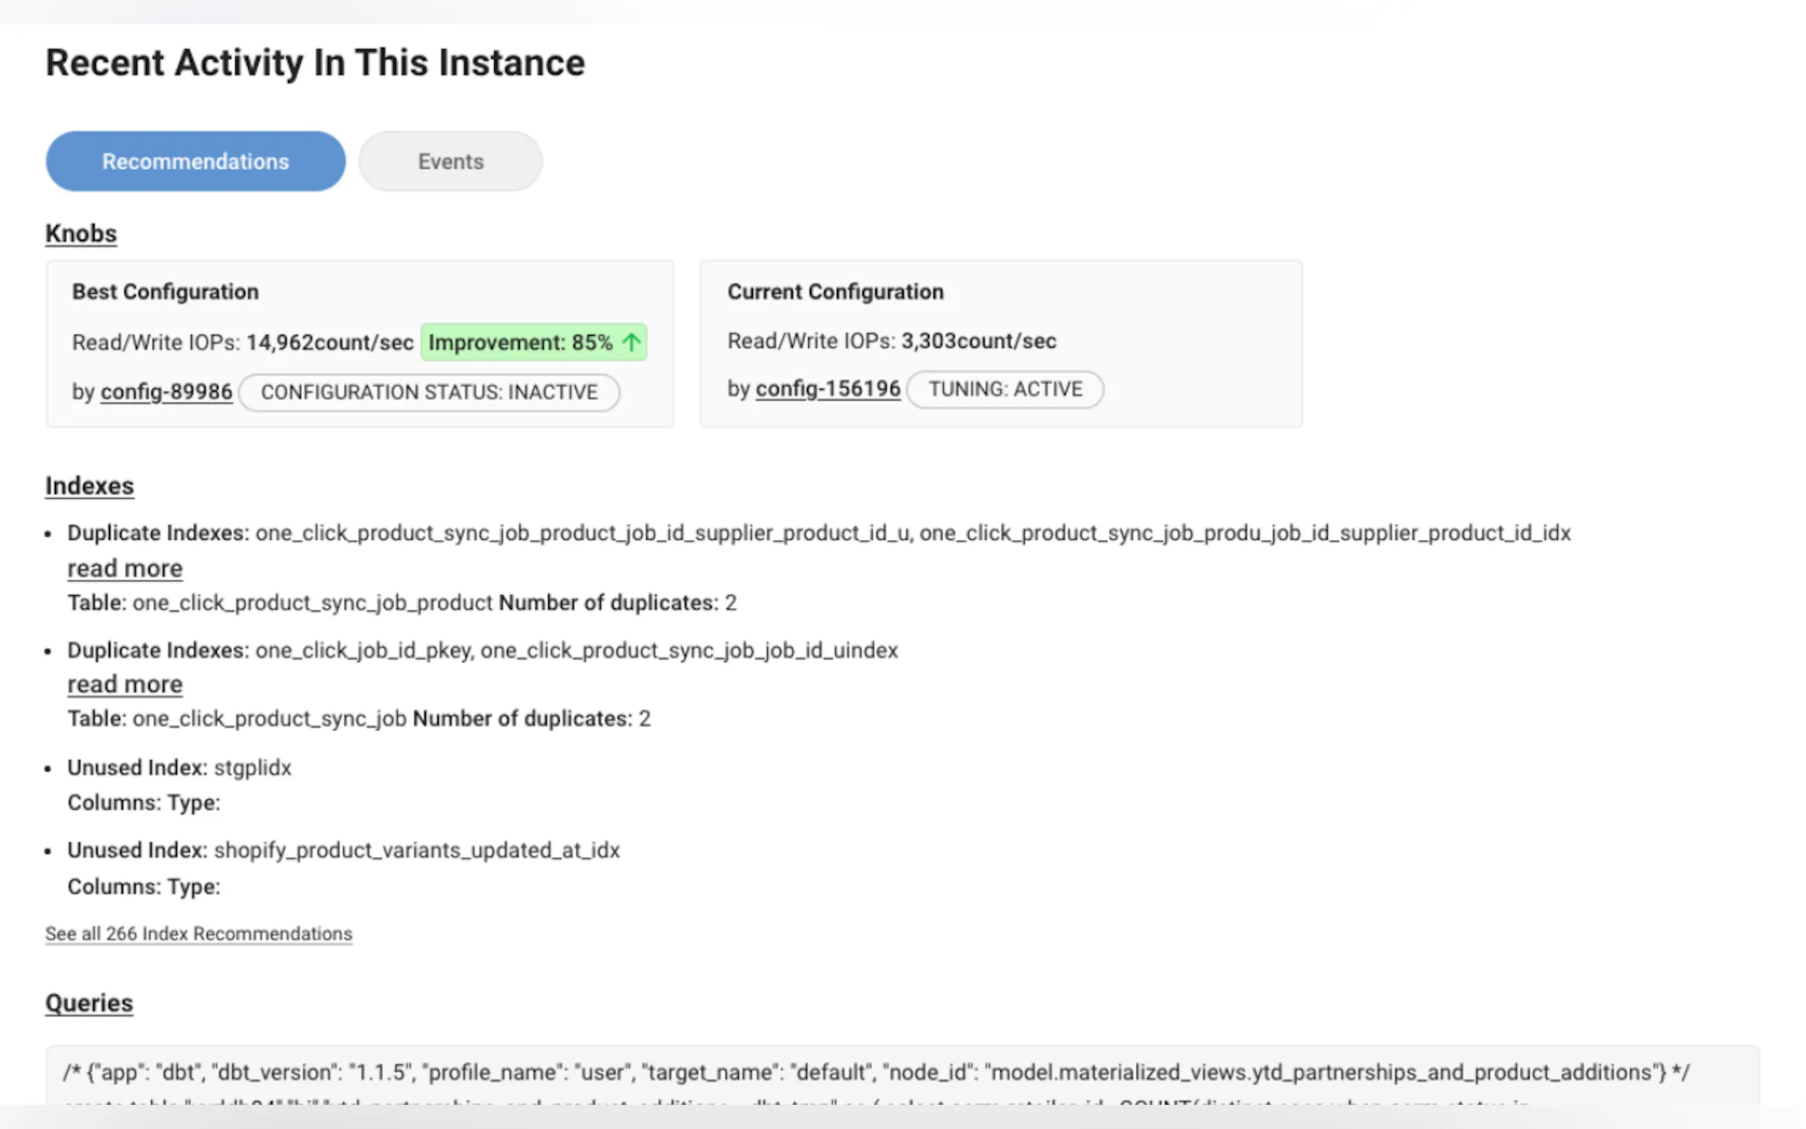See all 266 Index Recommendations
This screenshot has width=1806, height=1129.
point(198,933)
